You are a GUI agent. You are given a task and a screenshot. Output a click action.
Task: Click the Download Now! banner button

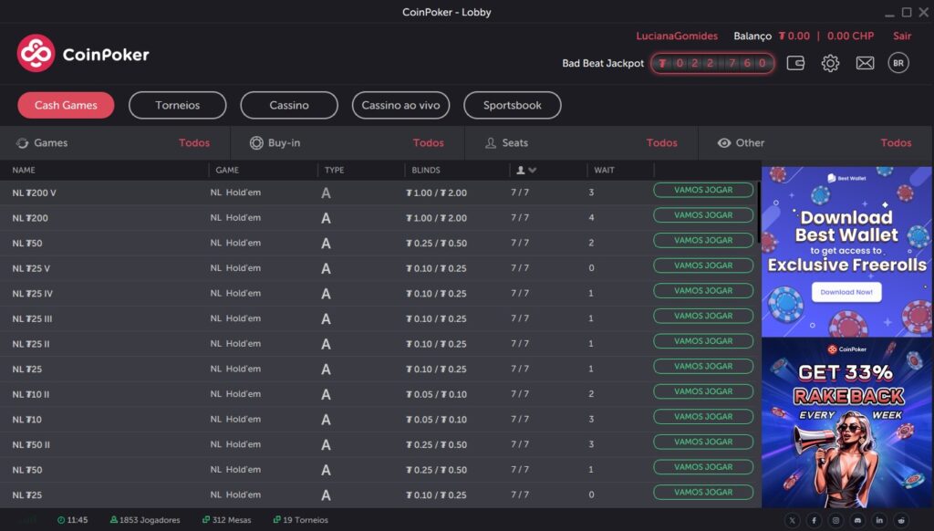tap(846, 292)
